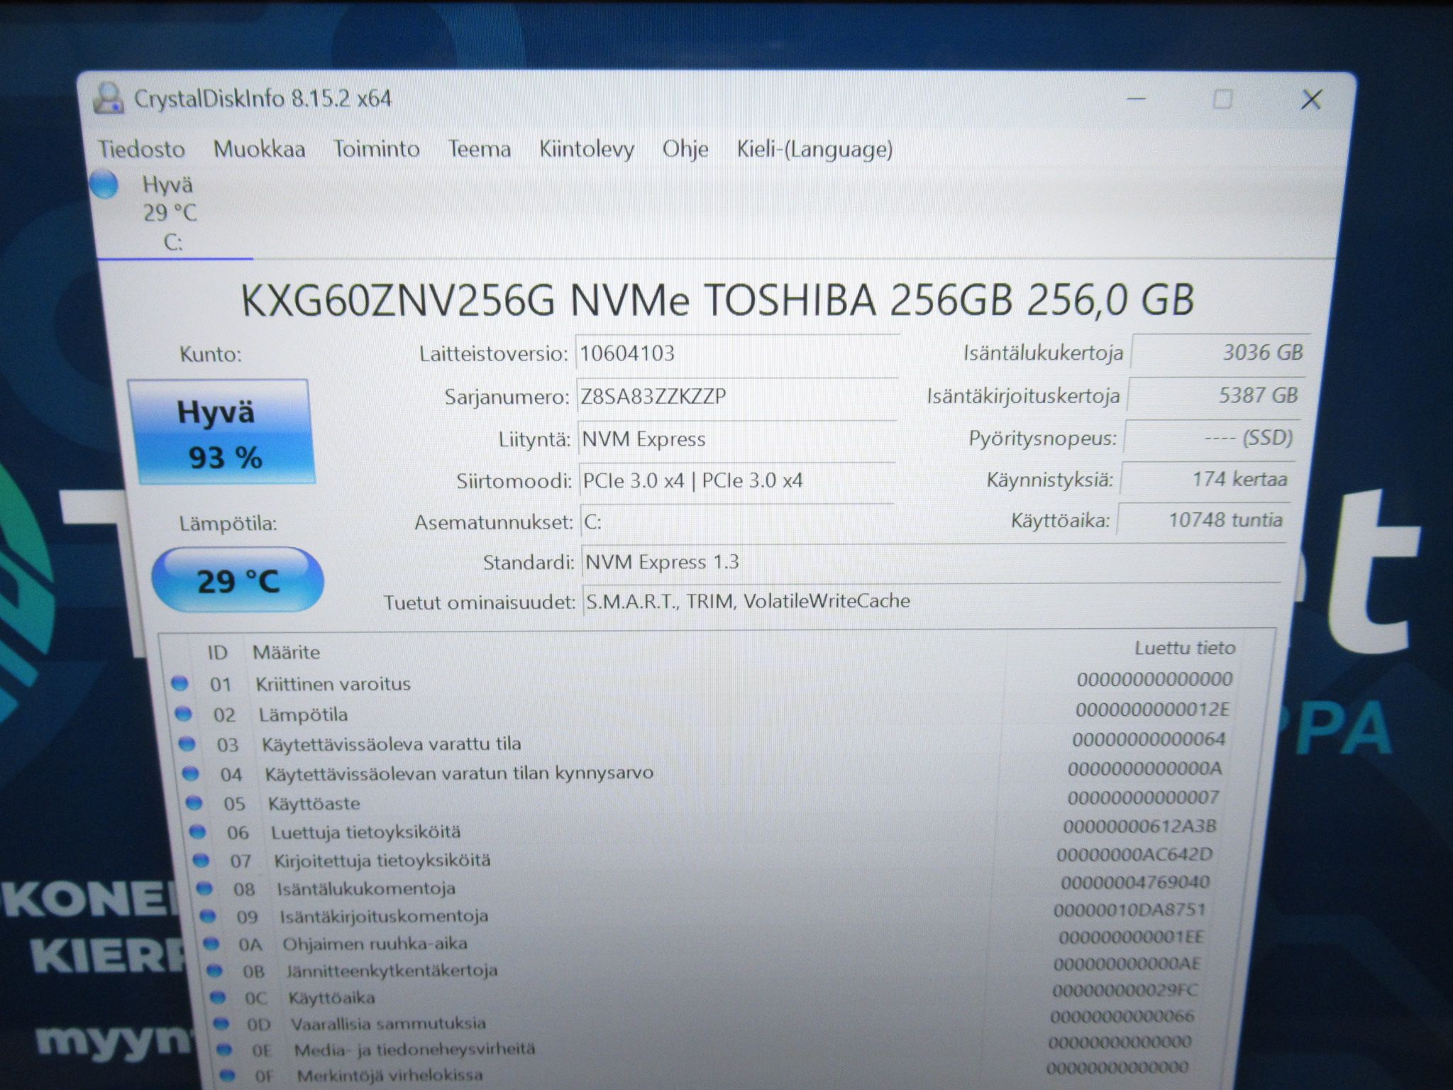This screenshot has width=1453, height=1090.
Task: Click status dot for 02 Lämpötila
Action: pos(183,714)
